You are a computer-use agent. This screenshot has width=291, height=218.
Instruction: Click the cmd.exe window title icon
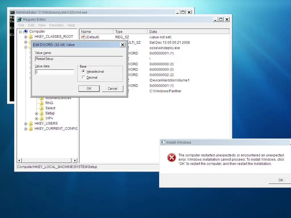point(13,12)
